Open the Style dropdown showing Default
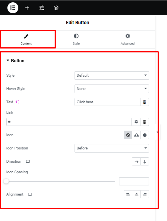 point(112,75)
